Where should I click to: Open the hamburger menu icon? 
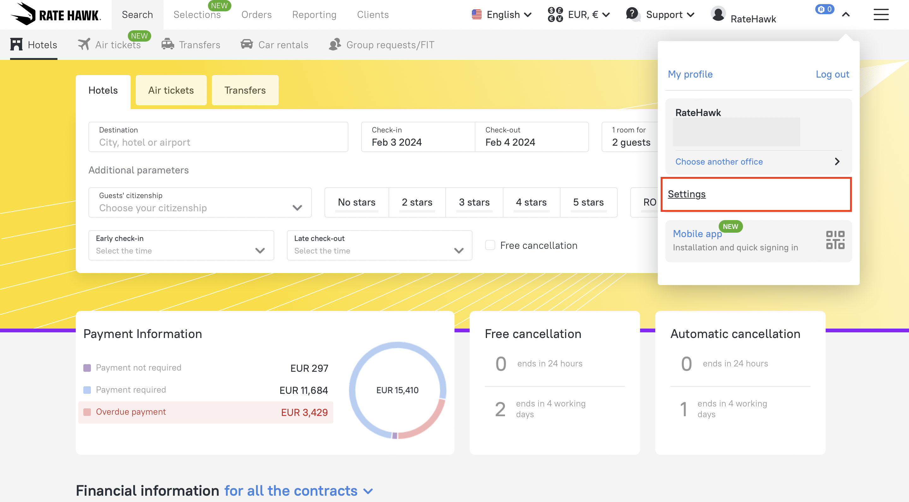tap(881, 15)
